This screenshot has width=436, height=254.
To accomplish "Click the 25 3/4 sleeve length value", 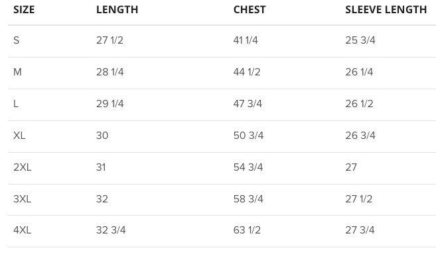I will coord(360,40).
